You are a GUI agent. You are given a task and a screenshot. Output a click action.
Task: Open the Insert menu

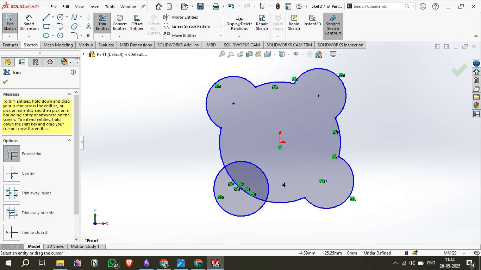94,6
